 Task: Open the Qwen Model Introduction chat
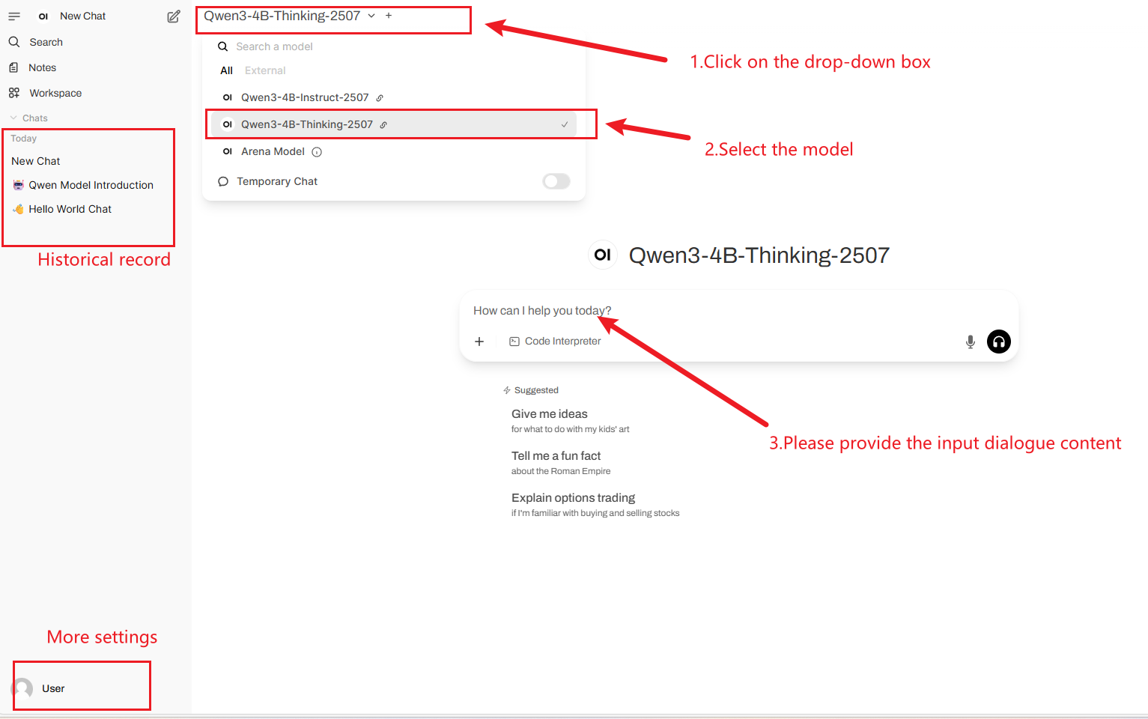point(91,185)
